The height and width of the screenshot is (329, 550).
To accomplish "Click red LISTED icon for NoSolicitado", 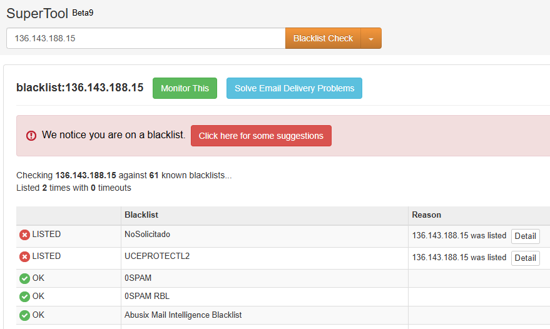I will 24,235.
